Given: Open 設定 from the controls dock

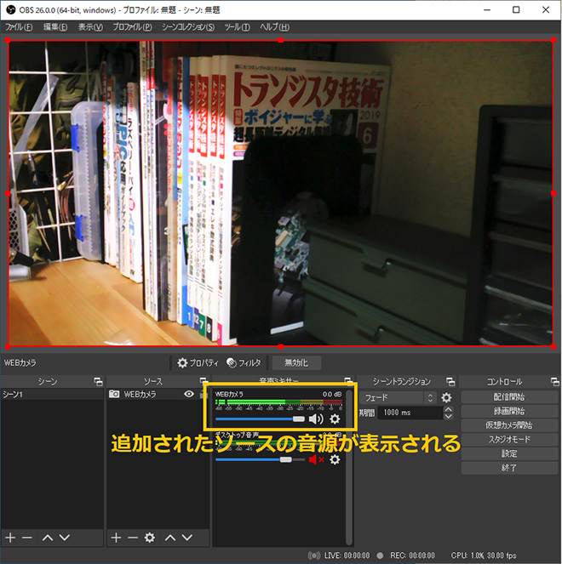Looking at the screenshot, I should tap(509, 453).
